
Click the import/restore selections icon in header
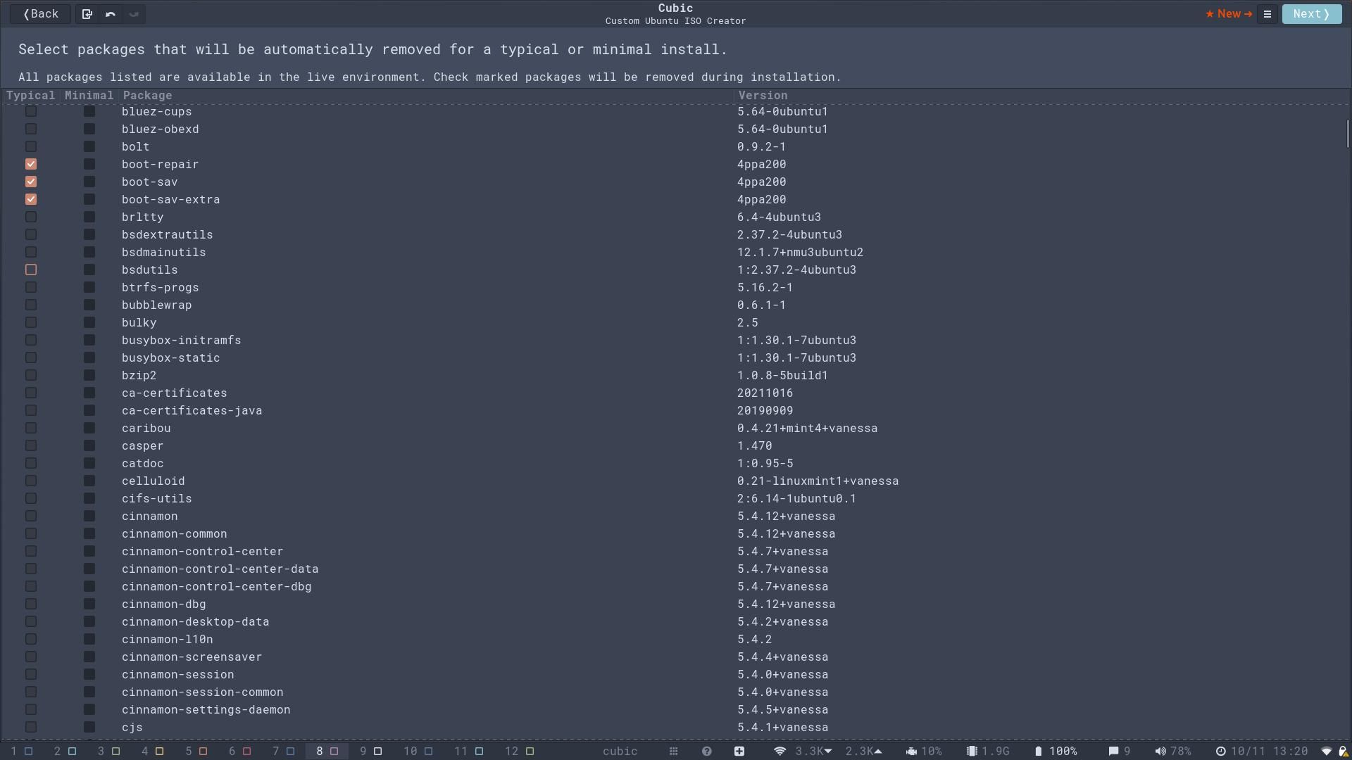[x=87, y=14]
